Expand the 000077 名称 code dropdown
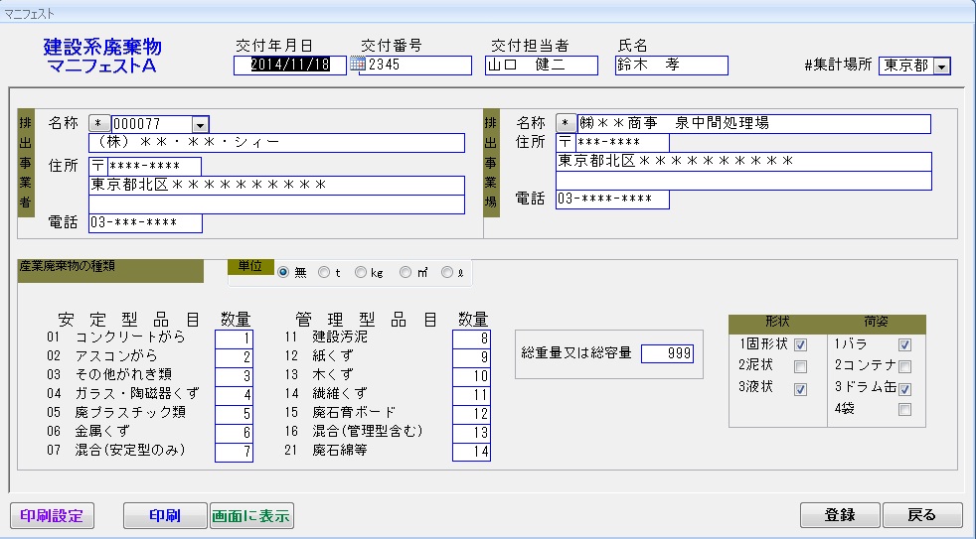Screen dimensions: 976x539 coord(200,124)
